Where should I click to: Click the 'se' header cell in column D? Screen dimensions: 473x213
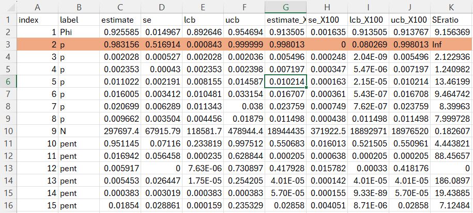pos(162,20)
